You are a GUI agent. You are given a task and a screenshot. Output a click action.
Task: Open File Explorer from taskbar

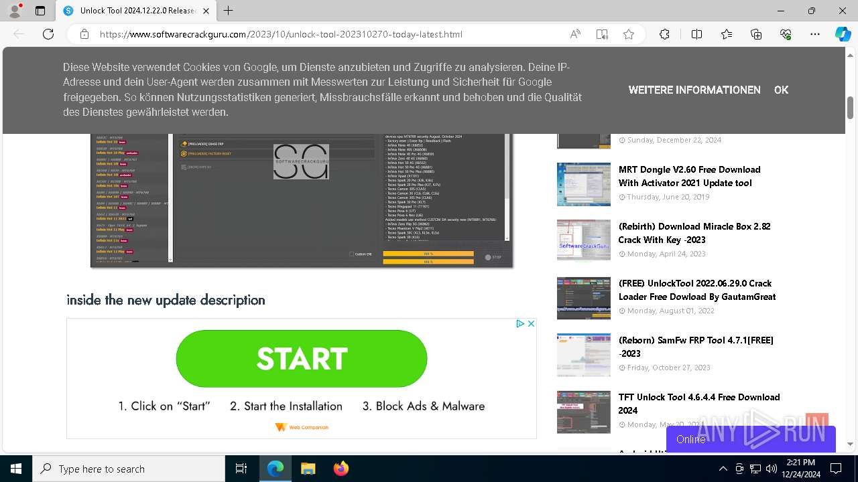pos(308,469)
